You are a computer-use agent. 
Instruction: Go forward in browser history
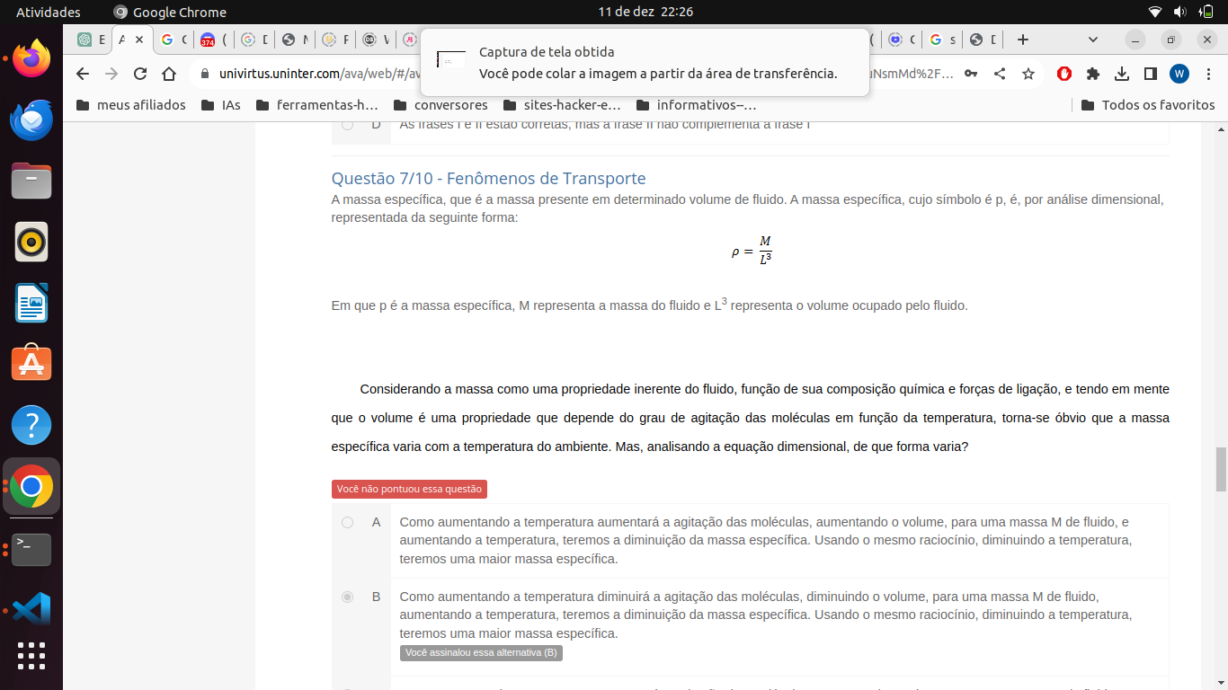click(x=111, y=74)
